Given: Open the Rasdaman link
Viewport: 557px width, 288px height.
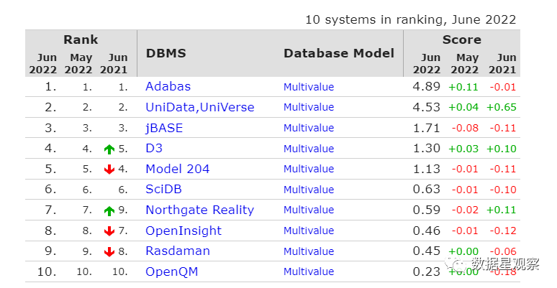Looking at the screenshot, I should (x=178, y=251).
